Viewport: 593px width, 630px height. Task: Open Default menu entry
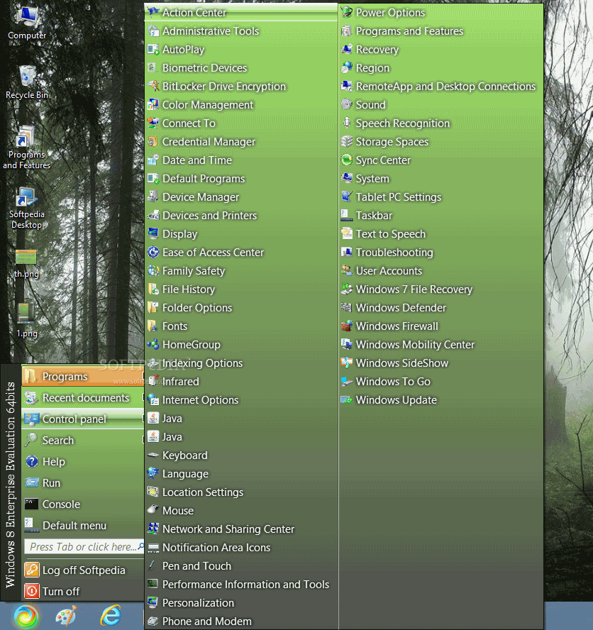[x=83, y=526]
